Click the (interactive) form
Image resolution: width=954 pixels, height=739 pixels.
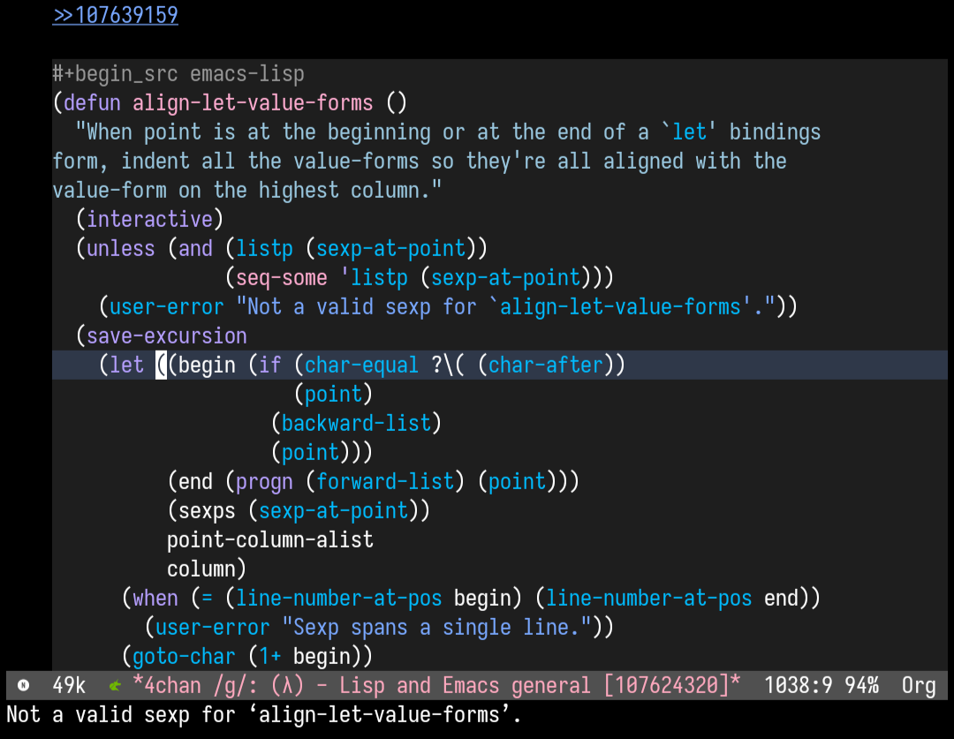pos(149,219)
